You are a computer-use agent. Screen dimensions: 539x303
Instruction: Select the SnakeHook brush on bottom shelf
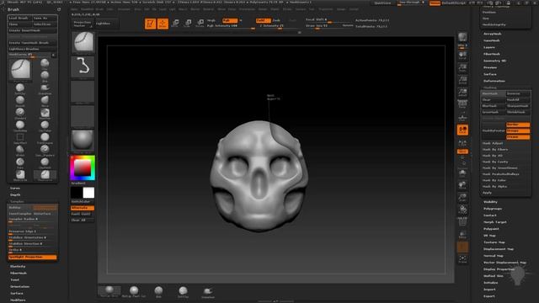point(208,292)
